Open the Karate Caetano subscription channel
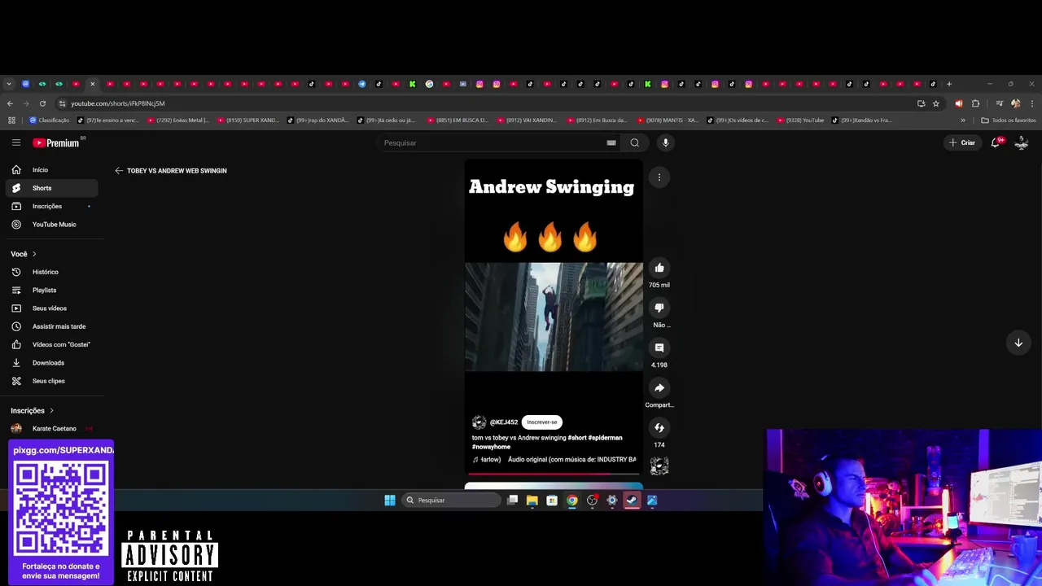This screenshot has width=1042, height=586. pos(51,429)
